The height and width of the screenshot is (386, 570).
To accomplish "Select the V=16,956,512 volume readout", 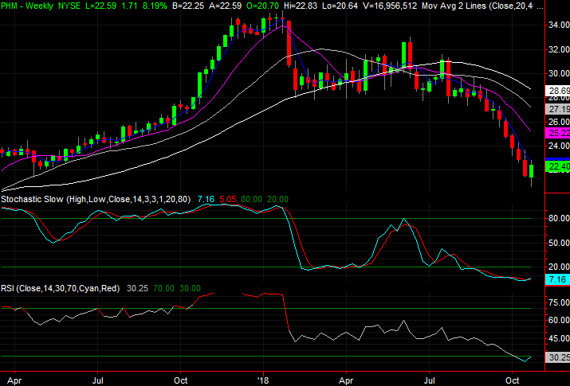I will pos(388,6).
